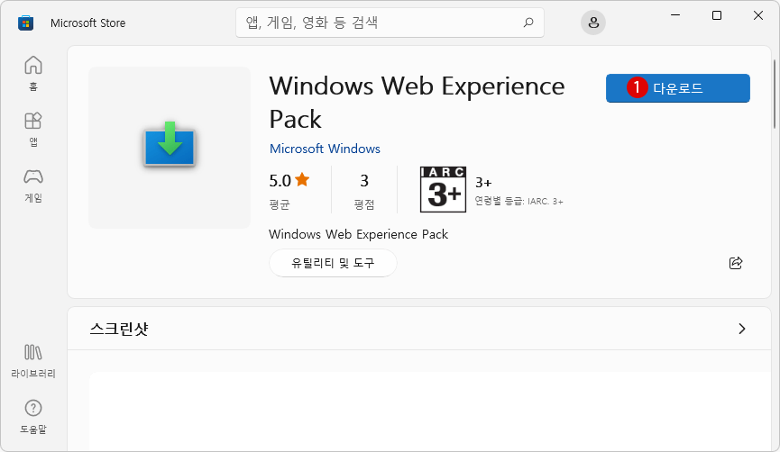Viewport: 780px width, 452px height.
Task: Maximize the Microsoft Store window
Action: click(x=716, y=15)
